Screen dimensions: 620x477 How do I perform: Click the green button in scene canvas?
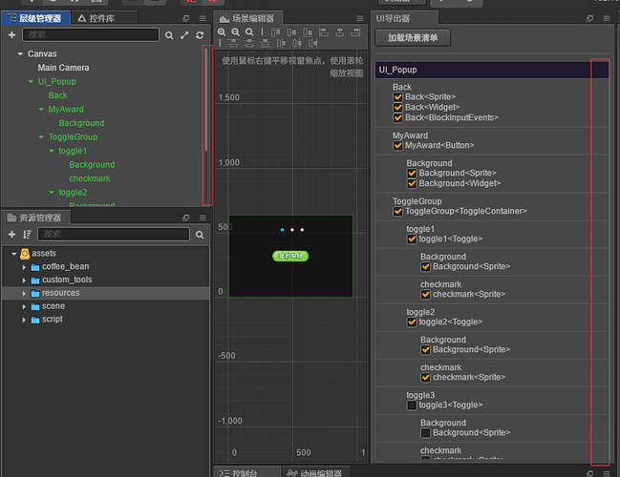click(x=290, y=256)
